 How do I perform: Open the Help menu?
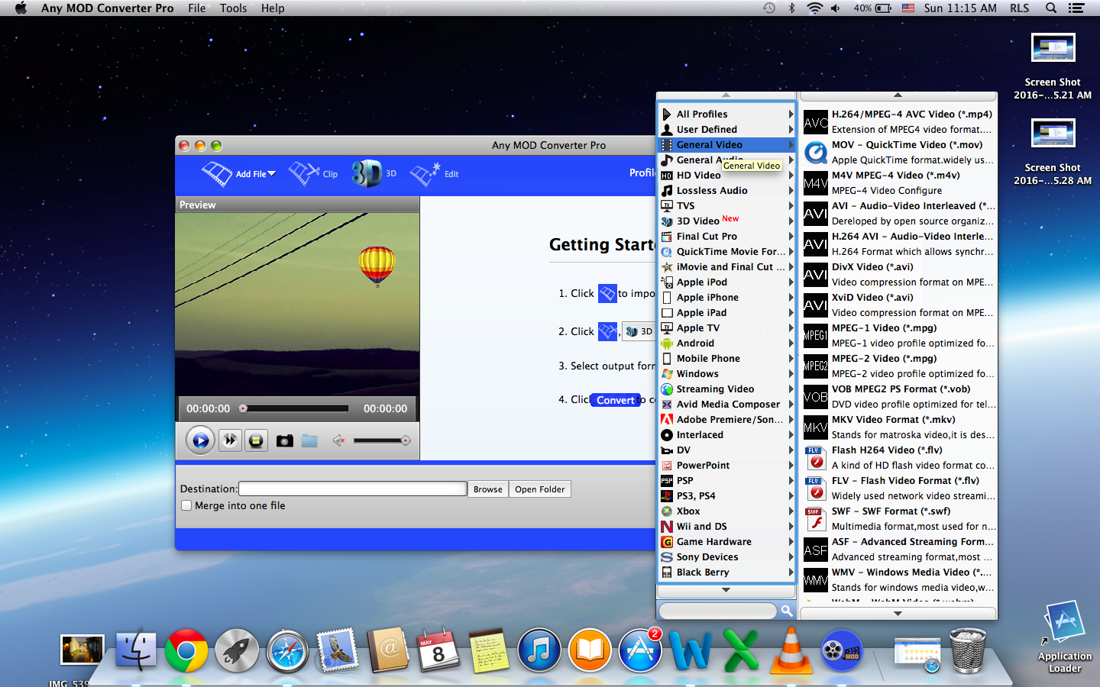[x=273, y=8]
